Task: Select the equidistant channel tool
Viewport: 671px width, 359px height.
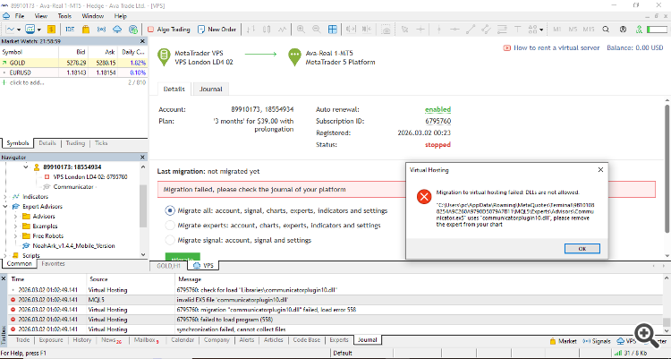Action: click(486, 30)
